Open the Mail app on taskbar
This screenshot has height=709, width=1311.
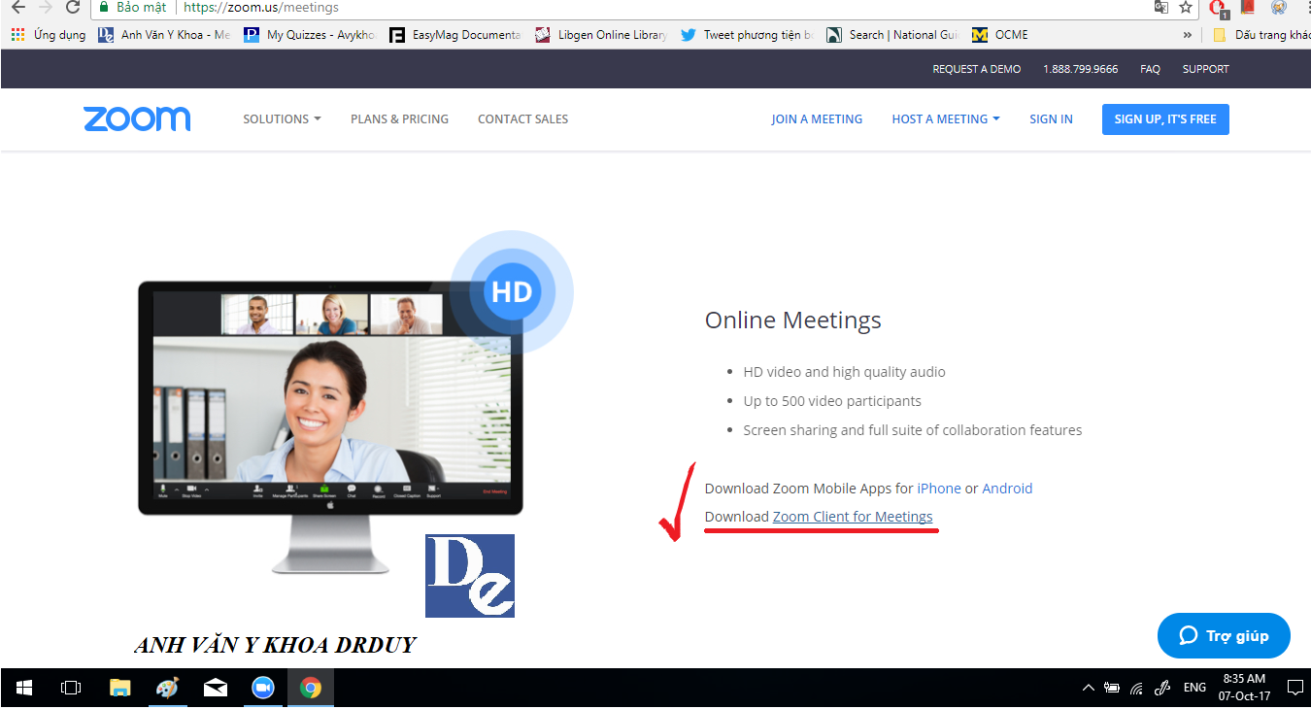coord(216,688)
